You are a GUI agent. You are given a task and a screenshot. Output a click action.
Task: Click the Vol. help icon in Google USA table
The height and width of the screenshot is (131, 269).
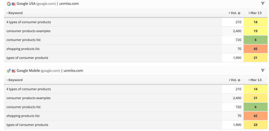(x=239, y=13)
